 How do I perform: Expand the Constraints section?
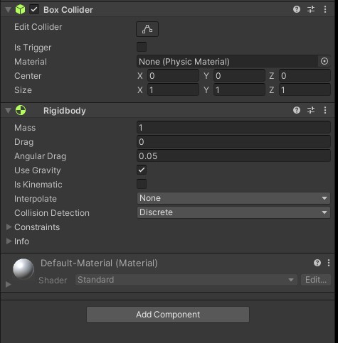(9, 227)
